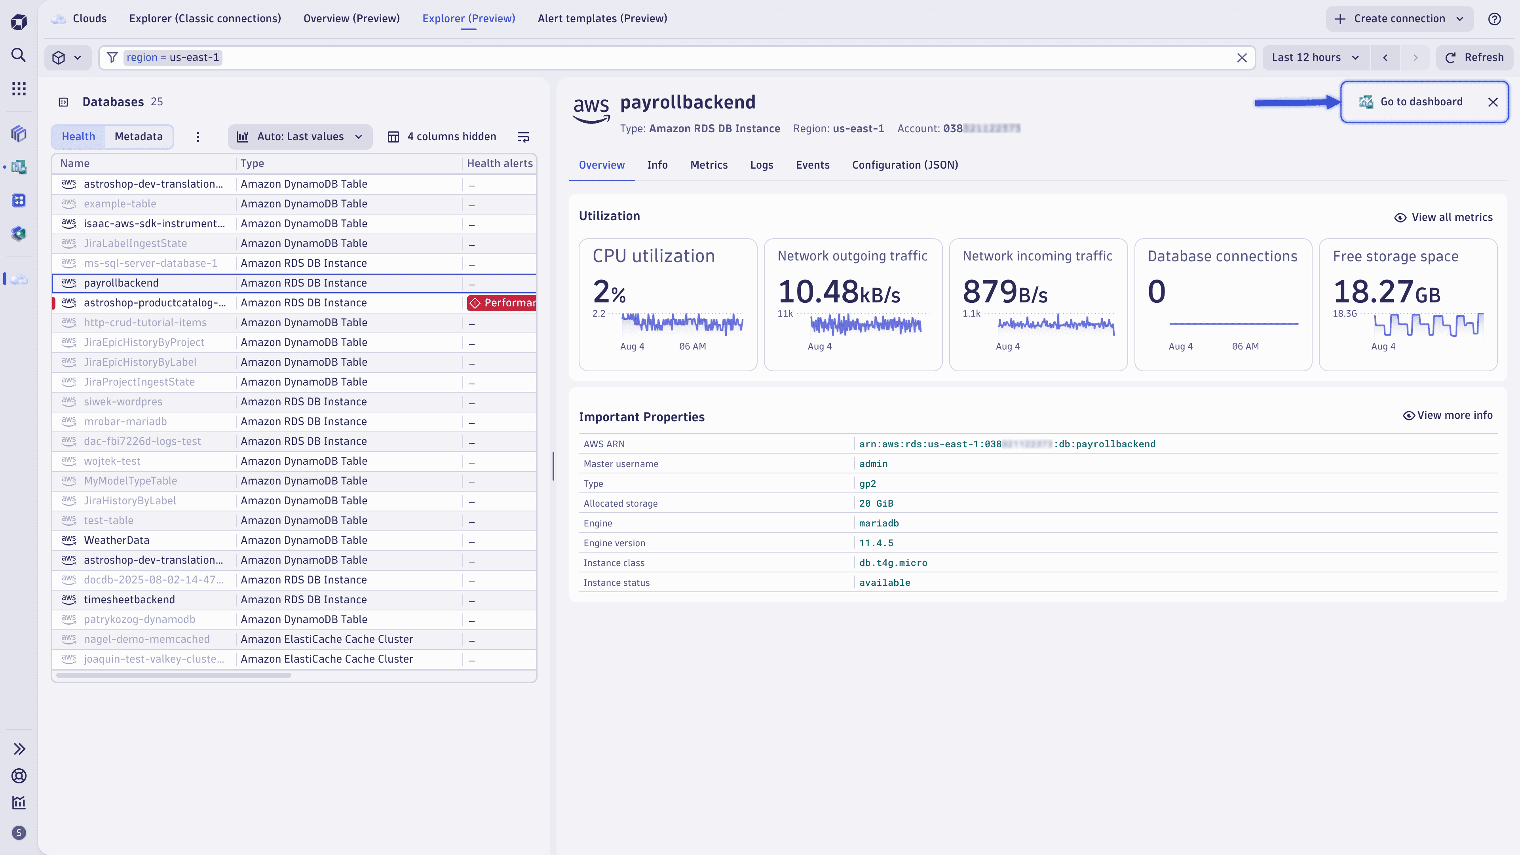Click the Databases panel collapse icon
This screenshot has width=1520, height=855.
tap(63, 102)
